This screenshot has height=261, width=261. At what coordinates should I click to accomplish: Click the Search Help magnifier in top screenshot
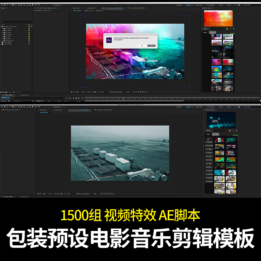pyautogui.click(x=242, y=5)
